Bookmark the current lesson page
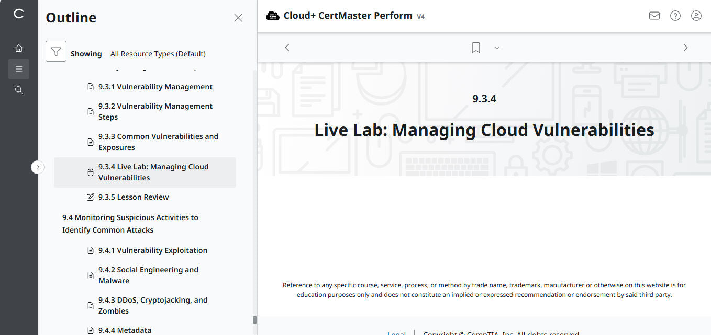Image resolution: width=711 pixels, height=335 pixels. click(475, 47)
